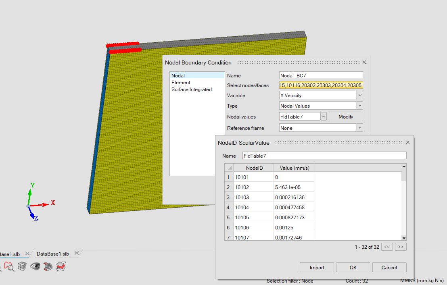The image size is (447, 285).
Task: Click the Value (mm/s) column header
Action: click(x=294, y=168)
